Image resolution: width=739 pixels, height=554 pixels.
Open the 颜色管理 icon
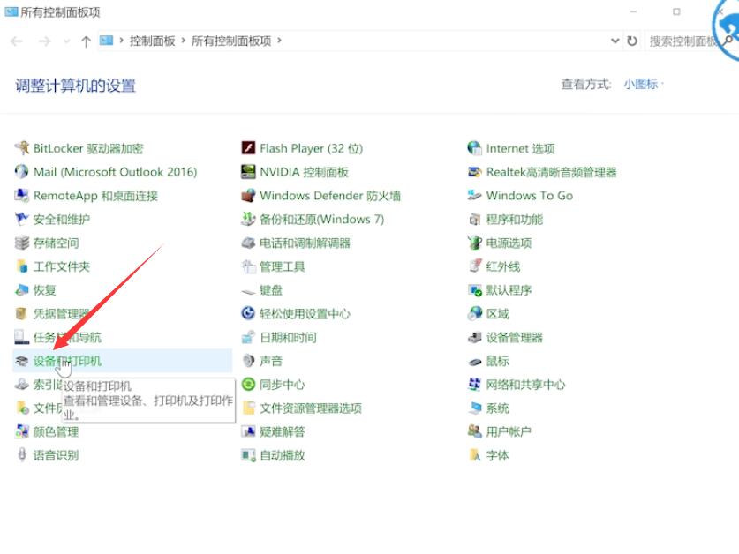22,431
